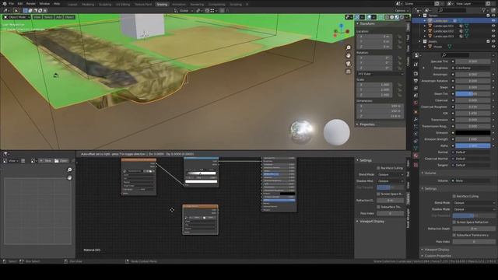Expand Landscape.003 in the outliner
Screen dimensions: 498x280
coord(425,37)
